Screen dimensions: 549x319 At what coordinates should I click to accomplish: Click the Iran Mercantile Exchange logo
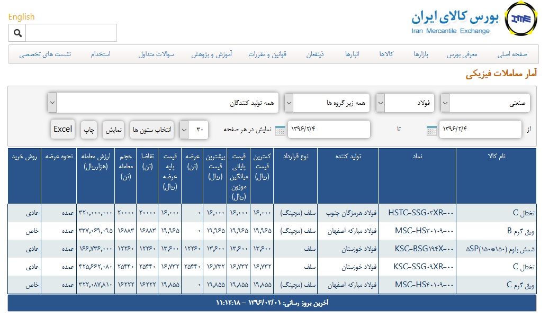tap(520, 20)
